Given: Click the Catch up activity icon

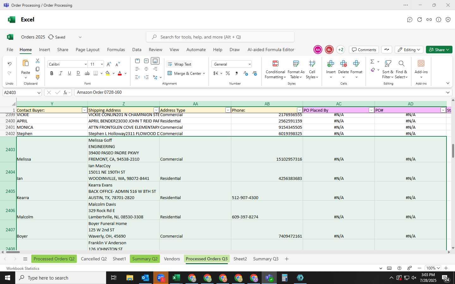Looking at the screenshot, I should [387, 50].
